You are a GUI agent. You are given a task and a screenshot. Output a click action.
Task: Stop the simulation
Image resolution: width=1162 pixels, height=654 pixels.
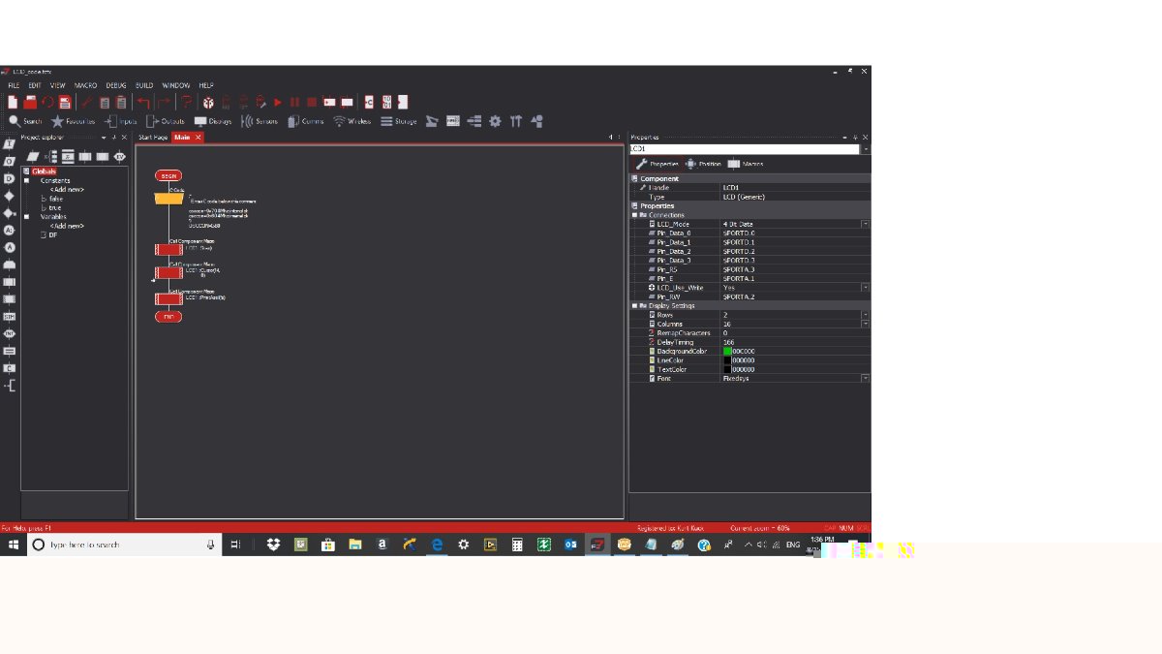pyautogui.click(x=312, y=102)
